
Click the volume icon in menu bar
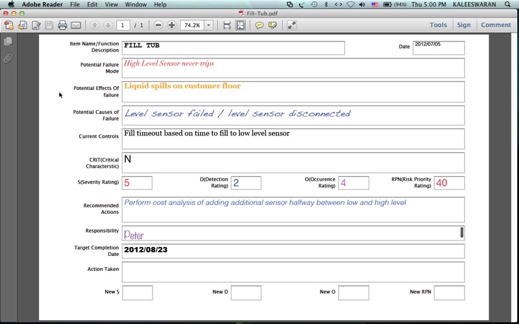362,5
